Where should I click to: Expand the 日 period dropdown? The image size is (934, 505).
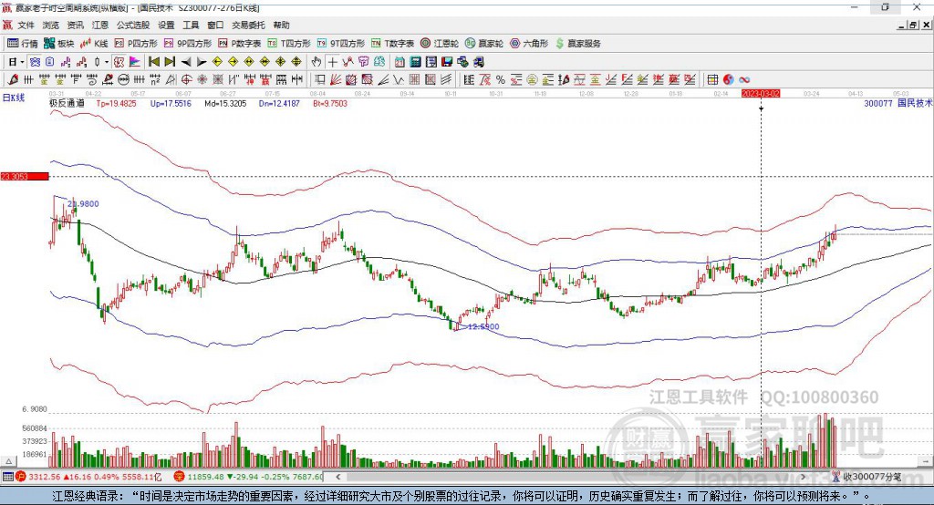[15, 62]
